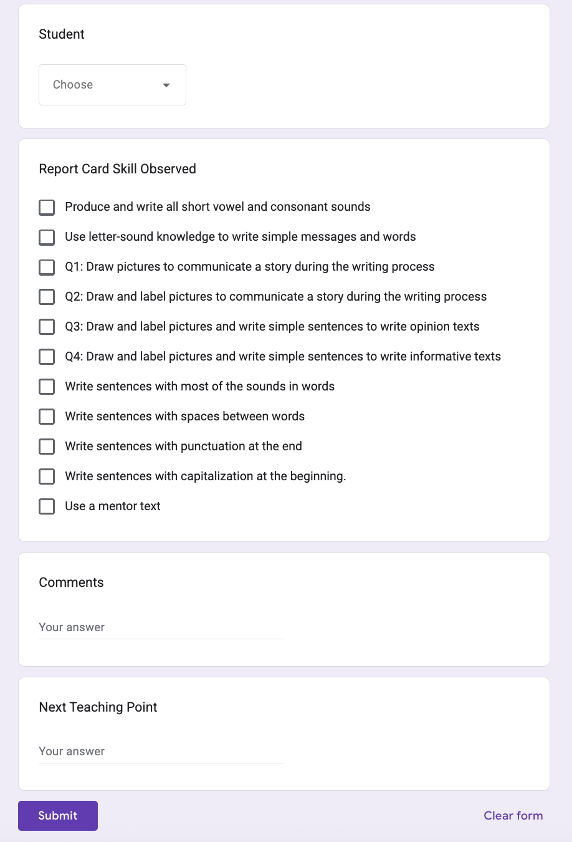Viewport: 572px width, 842px height.
Task: Click the Student dropdown arrow icon
Action: 166,85
